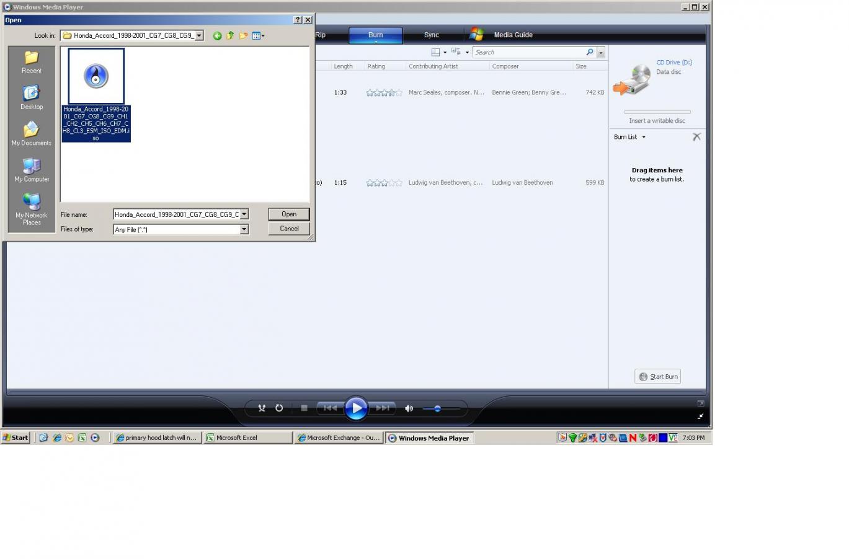Expand the Files of type dropdown
Screen dimensions: 849x559
pos(244,229)
